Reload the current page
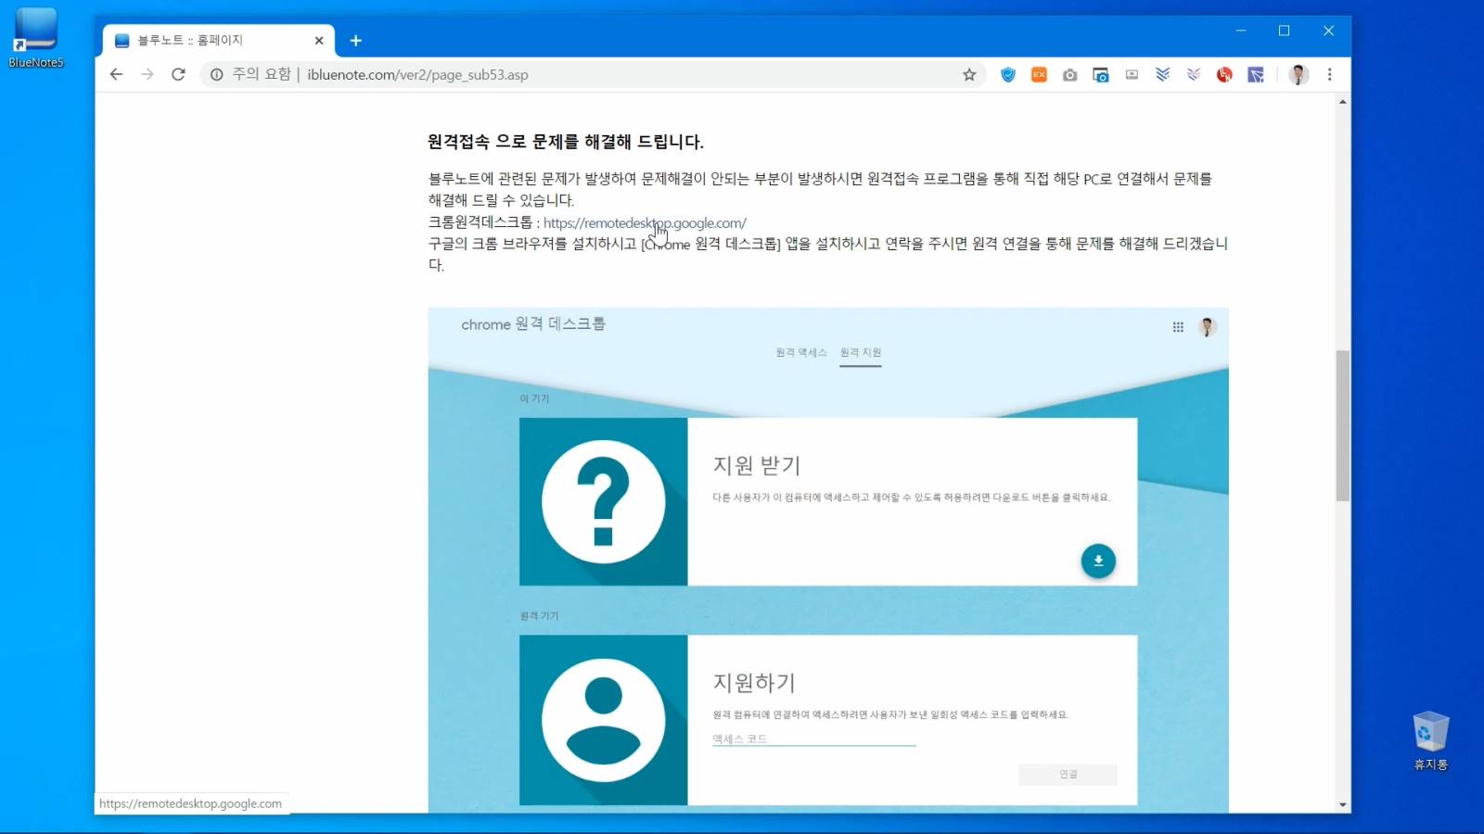 (x=179, y=74)
